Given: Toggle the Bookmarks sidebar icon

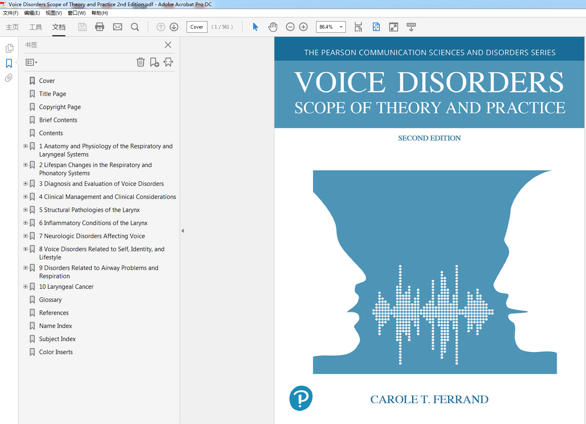Looking at the screenshot, I should click(9, 63).
